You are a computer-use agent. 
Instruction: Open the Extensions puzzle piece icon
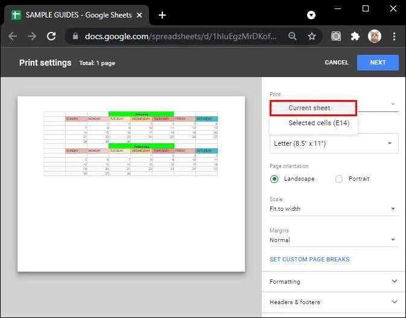[x=355, y=36]
